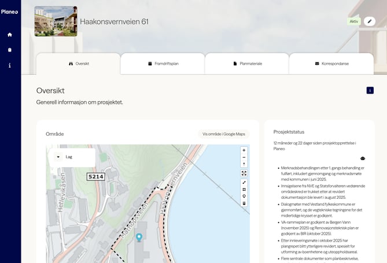
Task: Switch to the Framdriftsplan tab
Action: click(163, 64)
